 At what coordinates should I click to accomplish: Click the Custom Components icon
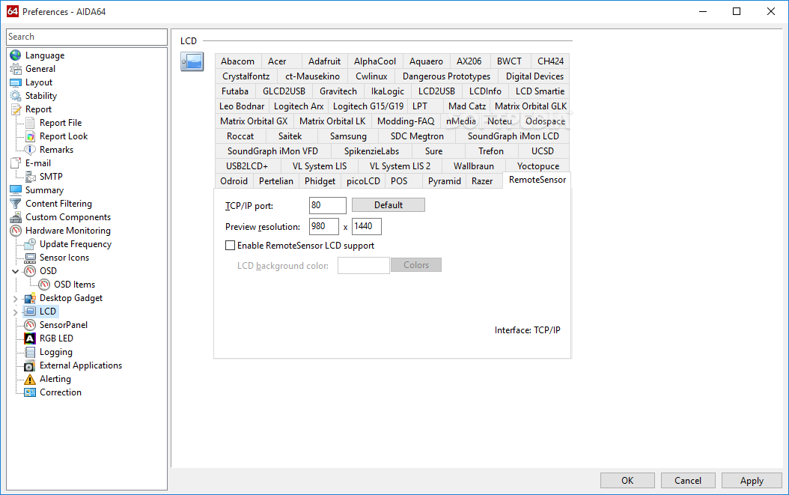point(16,217)
